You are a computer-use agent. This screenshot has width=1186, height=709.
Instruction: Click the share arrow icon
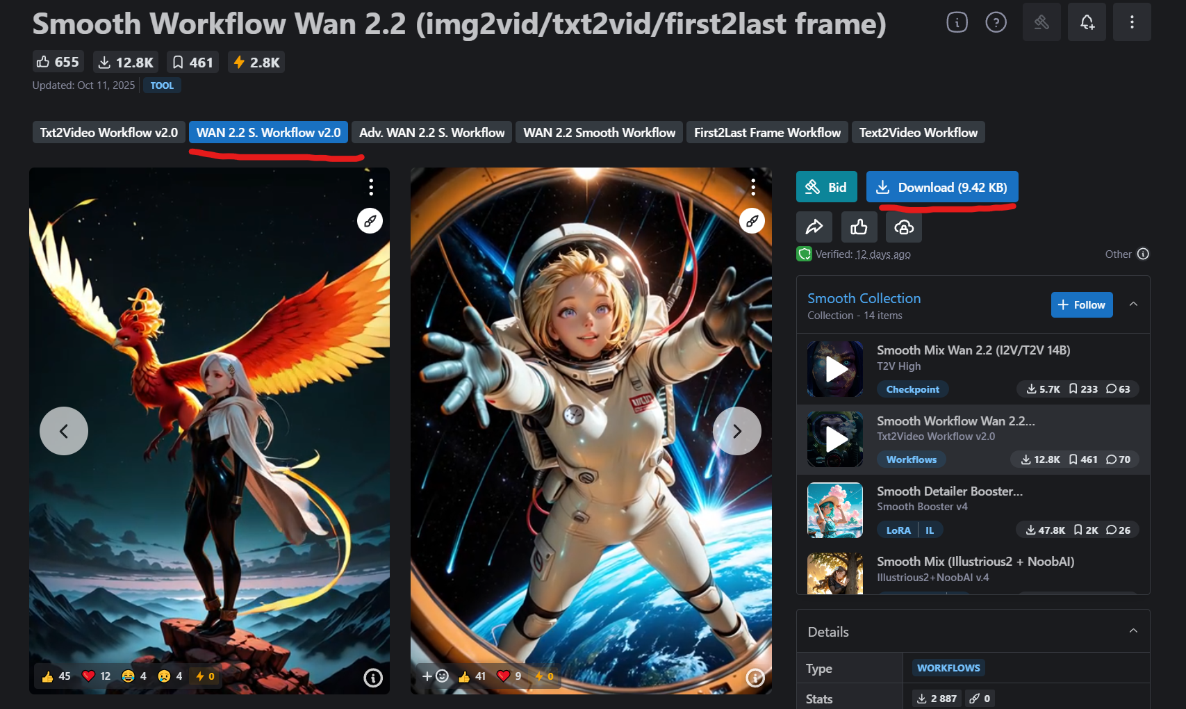click(814, 227)
